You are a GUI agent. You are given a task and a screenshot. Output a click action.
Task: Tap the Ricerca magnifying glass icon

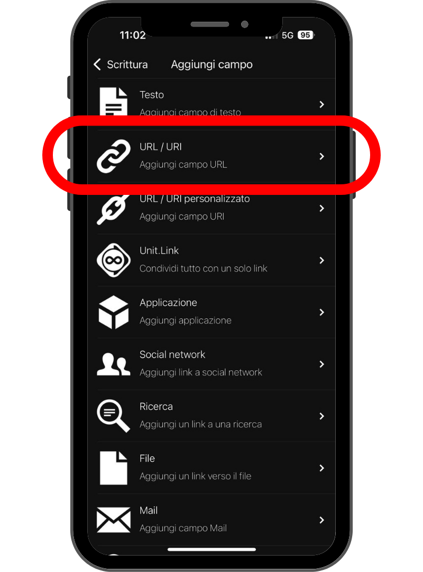tap(113, 416)
